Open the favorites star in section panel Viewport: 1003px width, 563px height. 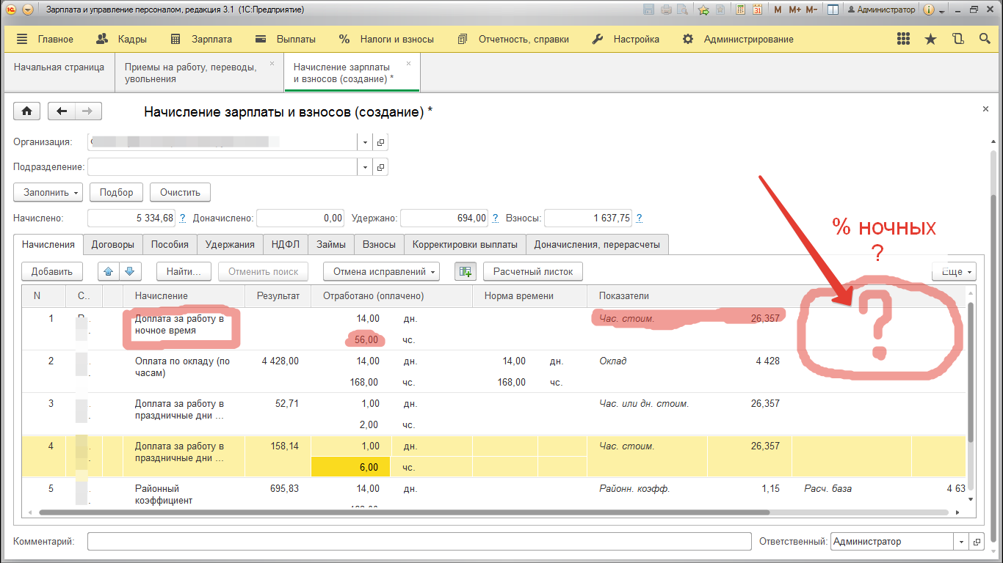(x=930, y=40)
